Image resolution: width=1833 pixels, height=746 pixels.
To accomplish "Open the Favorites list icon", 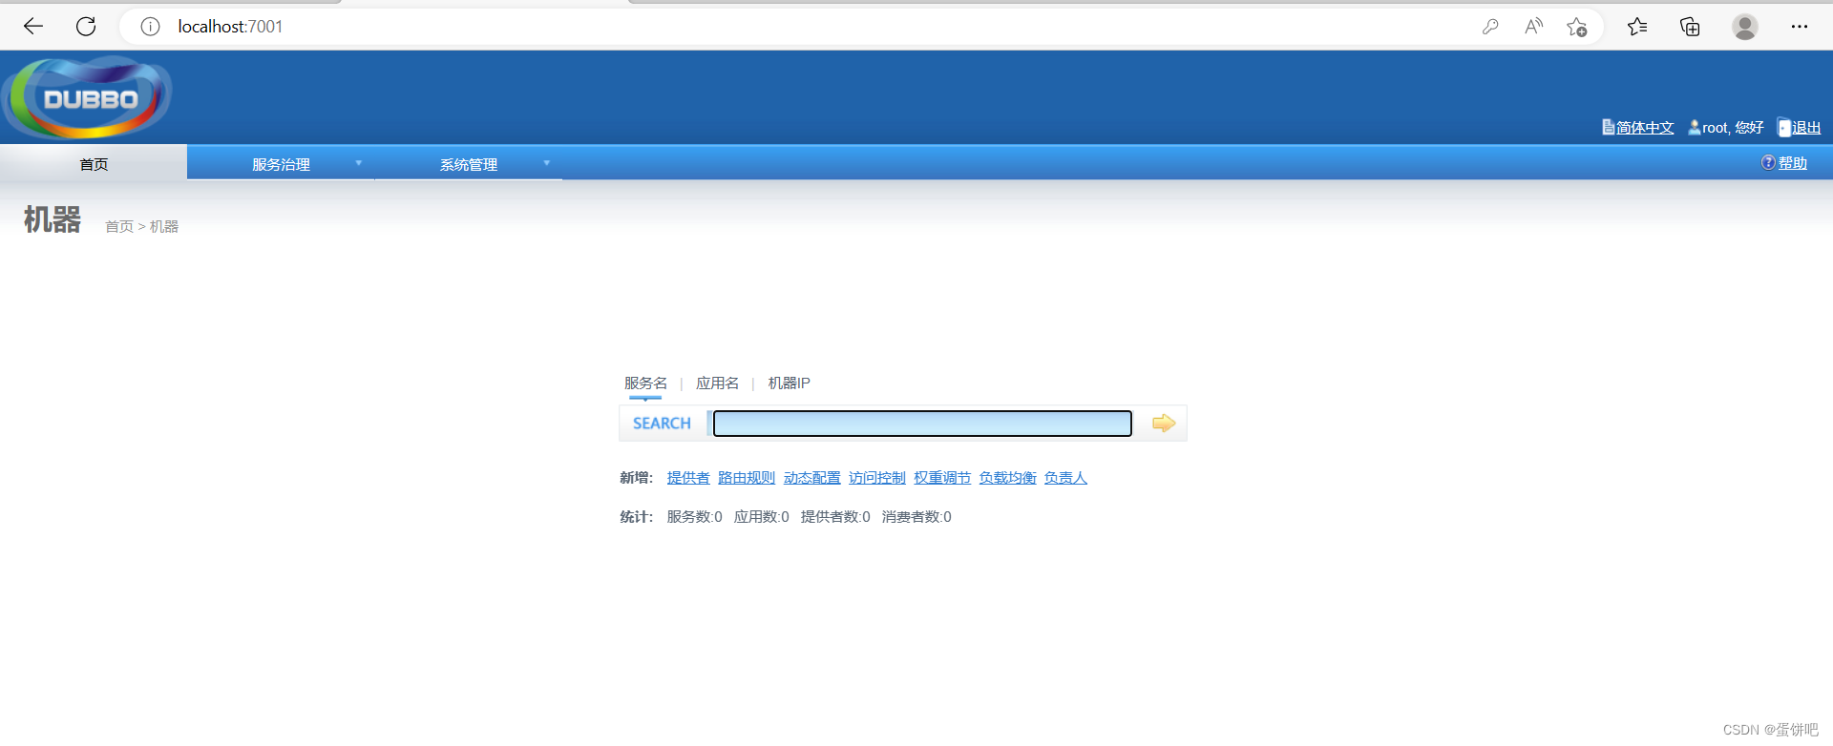I will tap(1637, 27).
